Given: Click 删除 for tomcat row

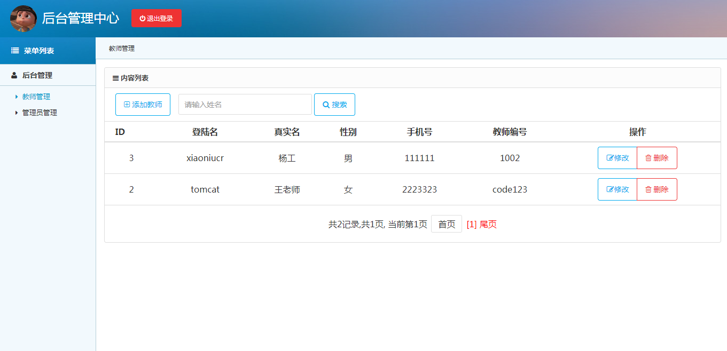Looking at the screenshot, I should click(x=657, y=189).
